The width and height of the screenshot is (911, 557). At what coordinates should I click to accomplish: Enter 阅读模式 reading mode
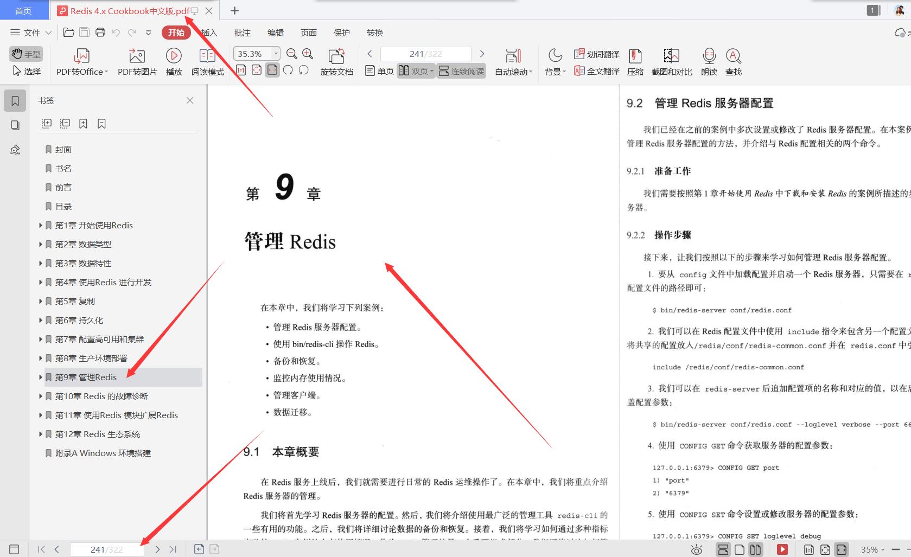click(x=207, y=62)
